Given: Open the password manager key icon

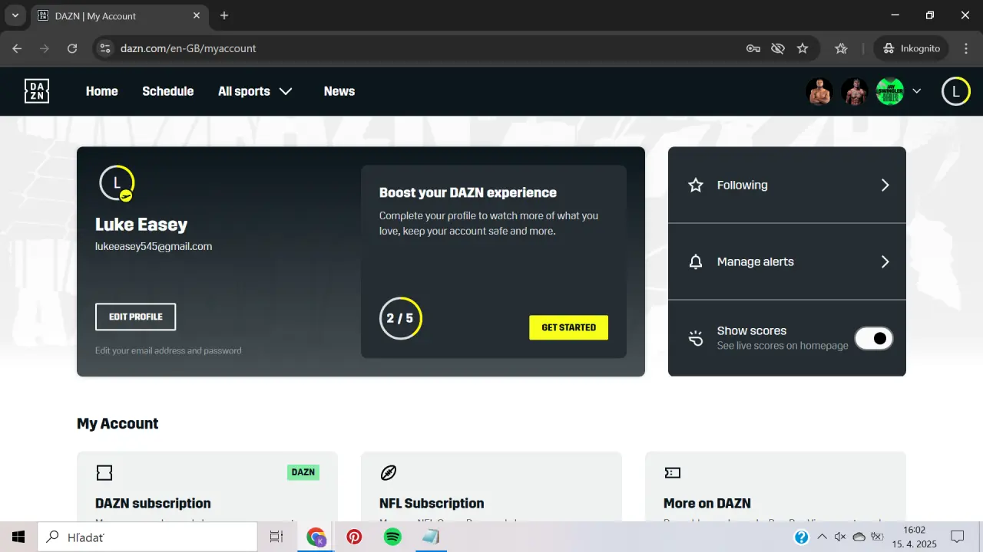Looking at the screenshot, I should (x=753, y=48).
